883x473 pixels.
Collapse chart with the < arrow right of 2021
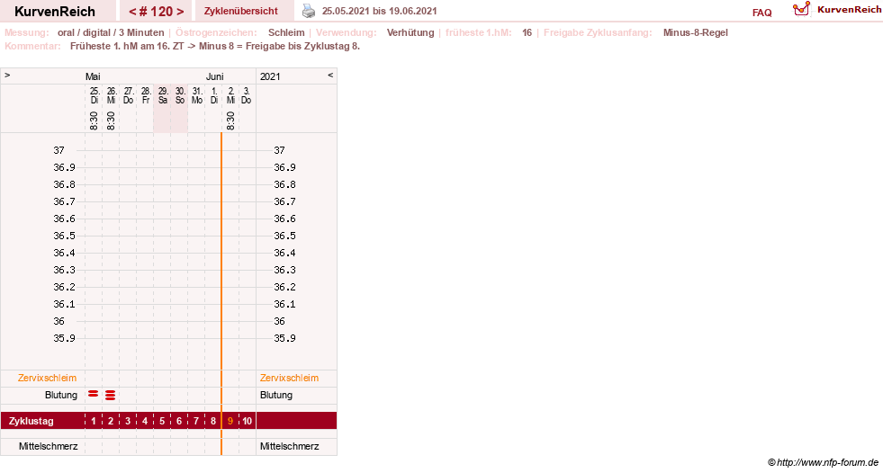[x=330, y=75]
